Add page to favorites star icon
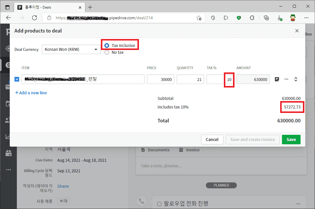 (x=199, y=18)
